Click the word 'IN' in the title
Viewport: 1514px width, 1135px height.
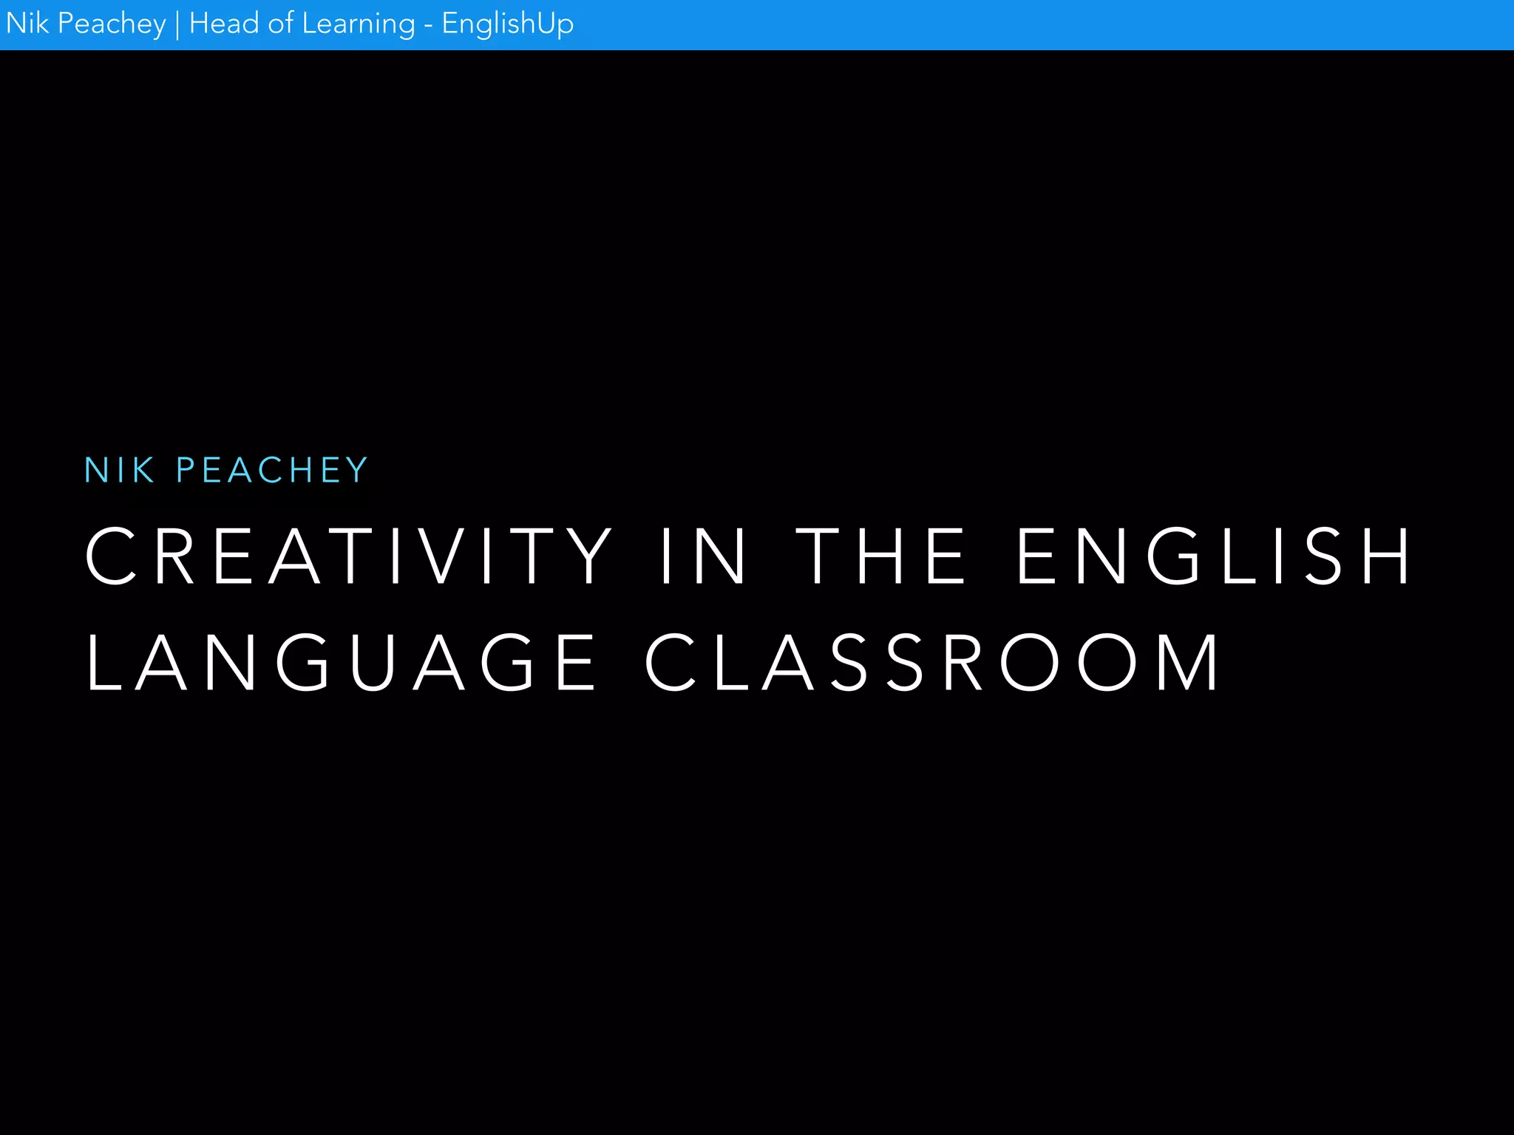703,556
